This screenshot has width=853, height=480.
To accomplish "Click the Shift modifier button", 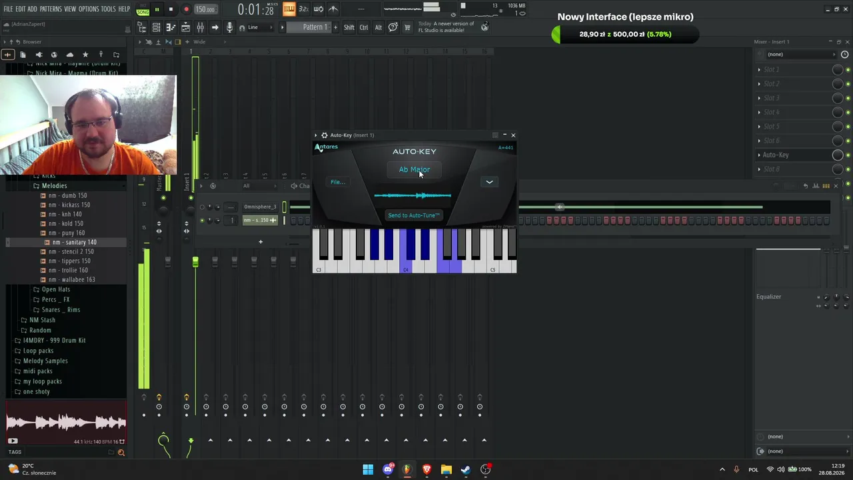I will coord(349,27).
